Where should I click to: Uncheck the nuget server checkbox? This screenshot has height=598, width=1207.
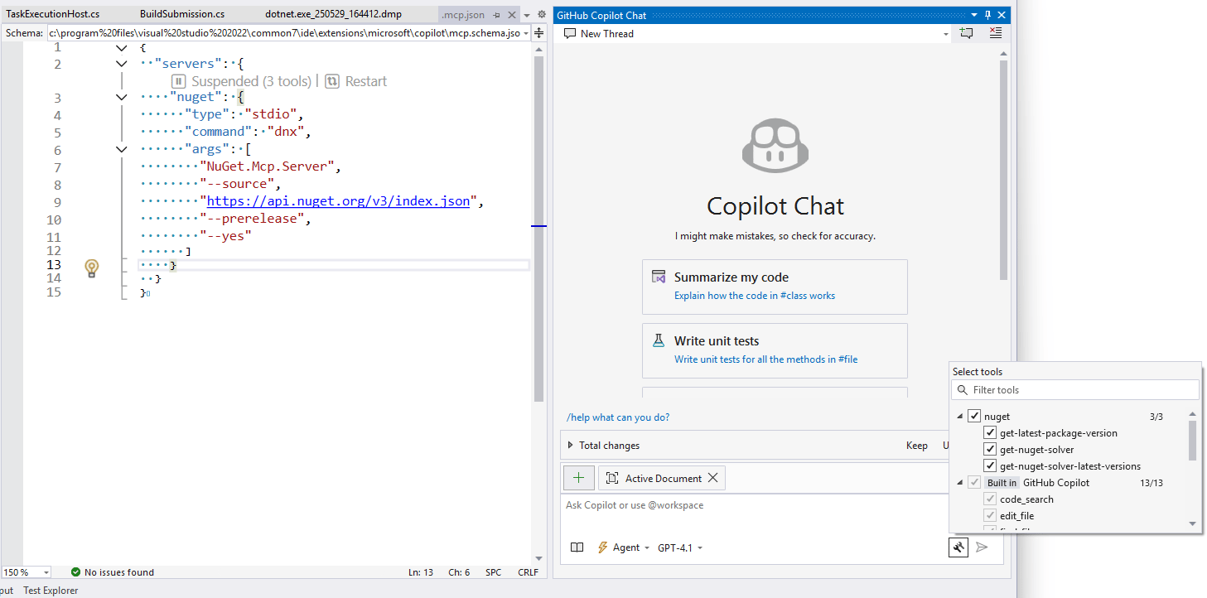tap(974, 417)
